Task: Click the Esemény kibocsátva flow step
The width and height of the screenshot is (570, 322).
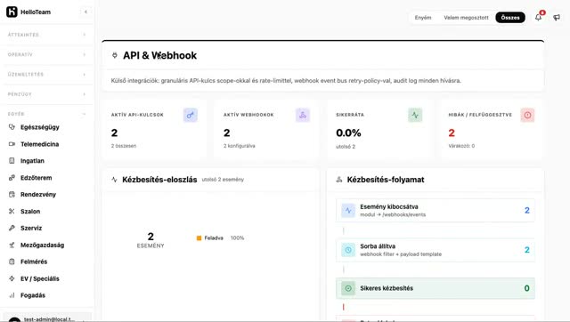Action: pos(436,211)
